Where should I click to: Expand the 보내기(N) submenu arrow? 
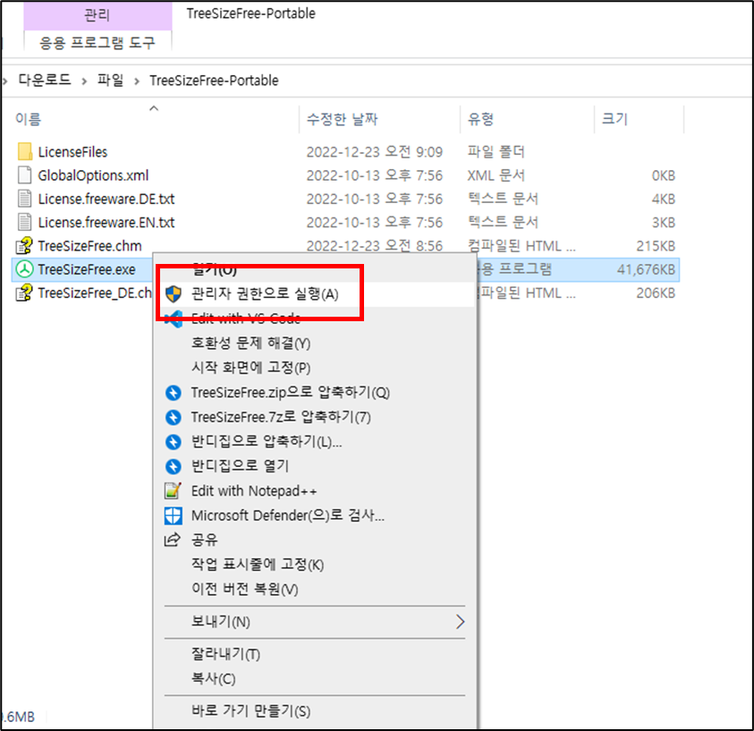[x=461, y=622]
